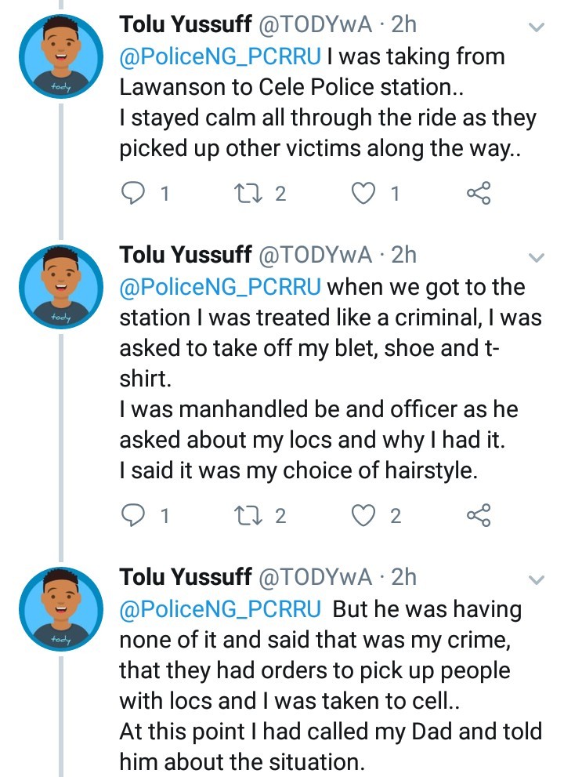Viewport: 564px width, 777px height.
Task: Retweet the 'treated like a criminal' tweet
Action: point(249,515)
